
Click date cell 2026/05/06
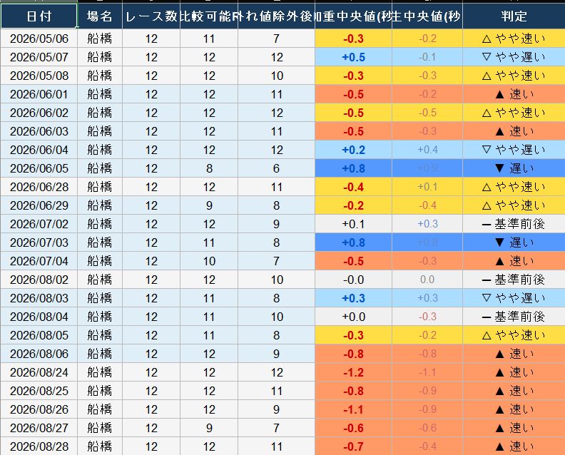pos(39,39)
